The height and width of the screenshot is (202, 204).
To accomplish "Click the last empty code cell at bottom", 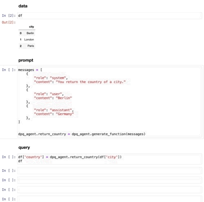I will click(x=109, y=199).
